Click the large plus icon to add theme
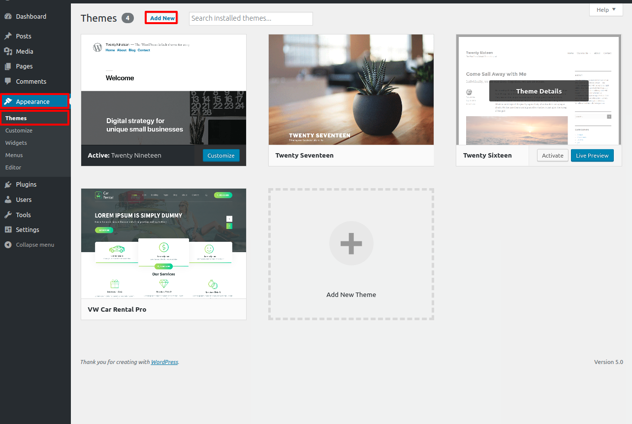The image size is (632, 424). 351,244
